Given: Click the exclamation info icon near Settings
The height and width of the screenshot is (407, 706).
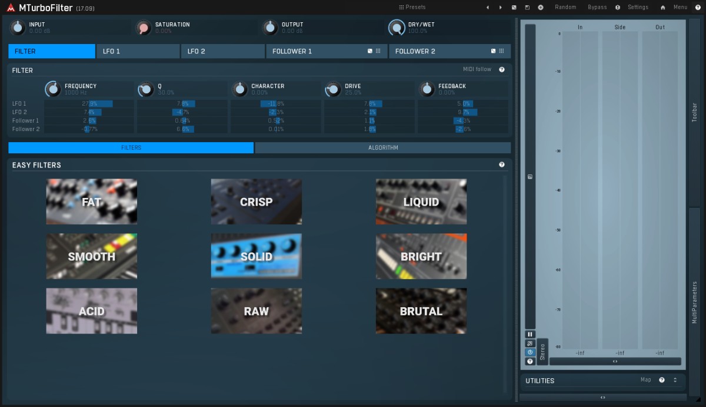Looking at the screenshot, I should [618, 8].
